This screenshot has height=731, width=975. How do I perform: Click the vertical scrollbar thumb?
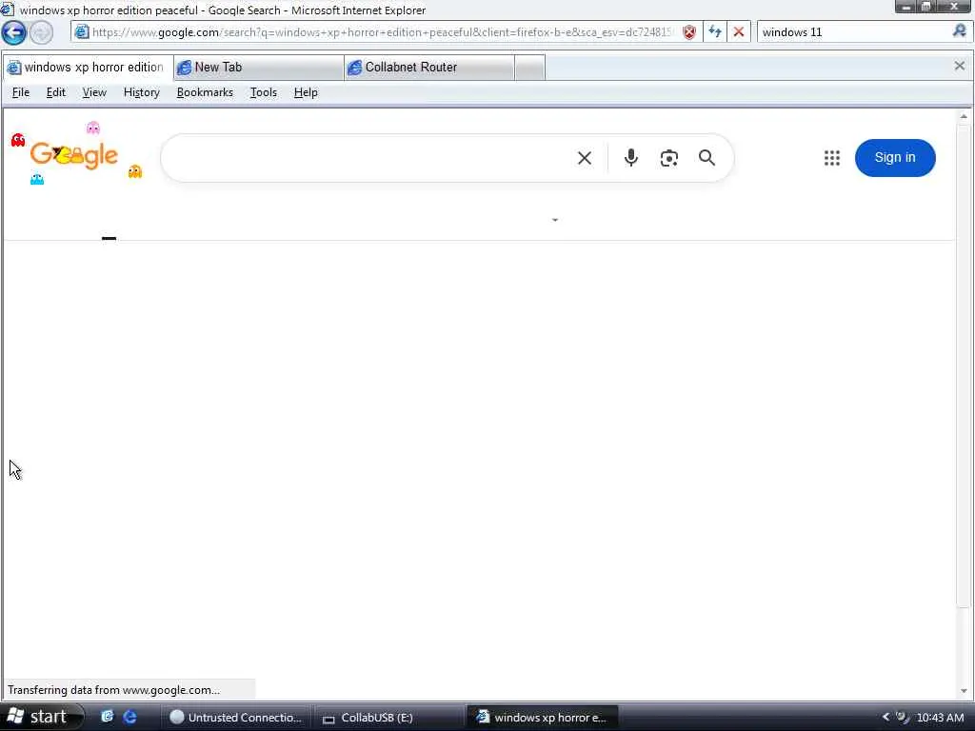964,366
